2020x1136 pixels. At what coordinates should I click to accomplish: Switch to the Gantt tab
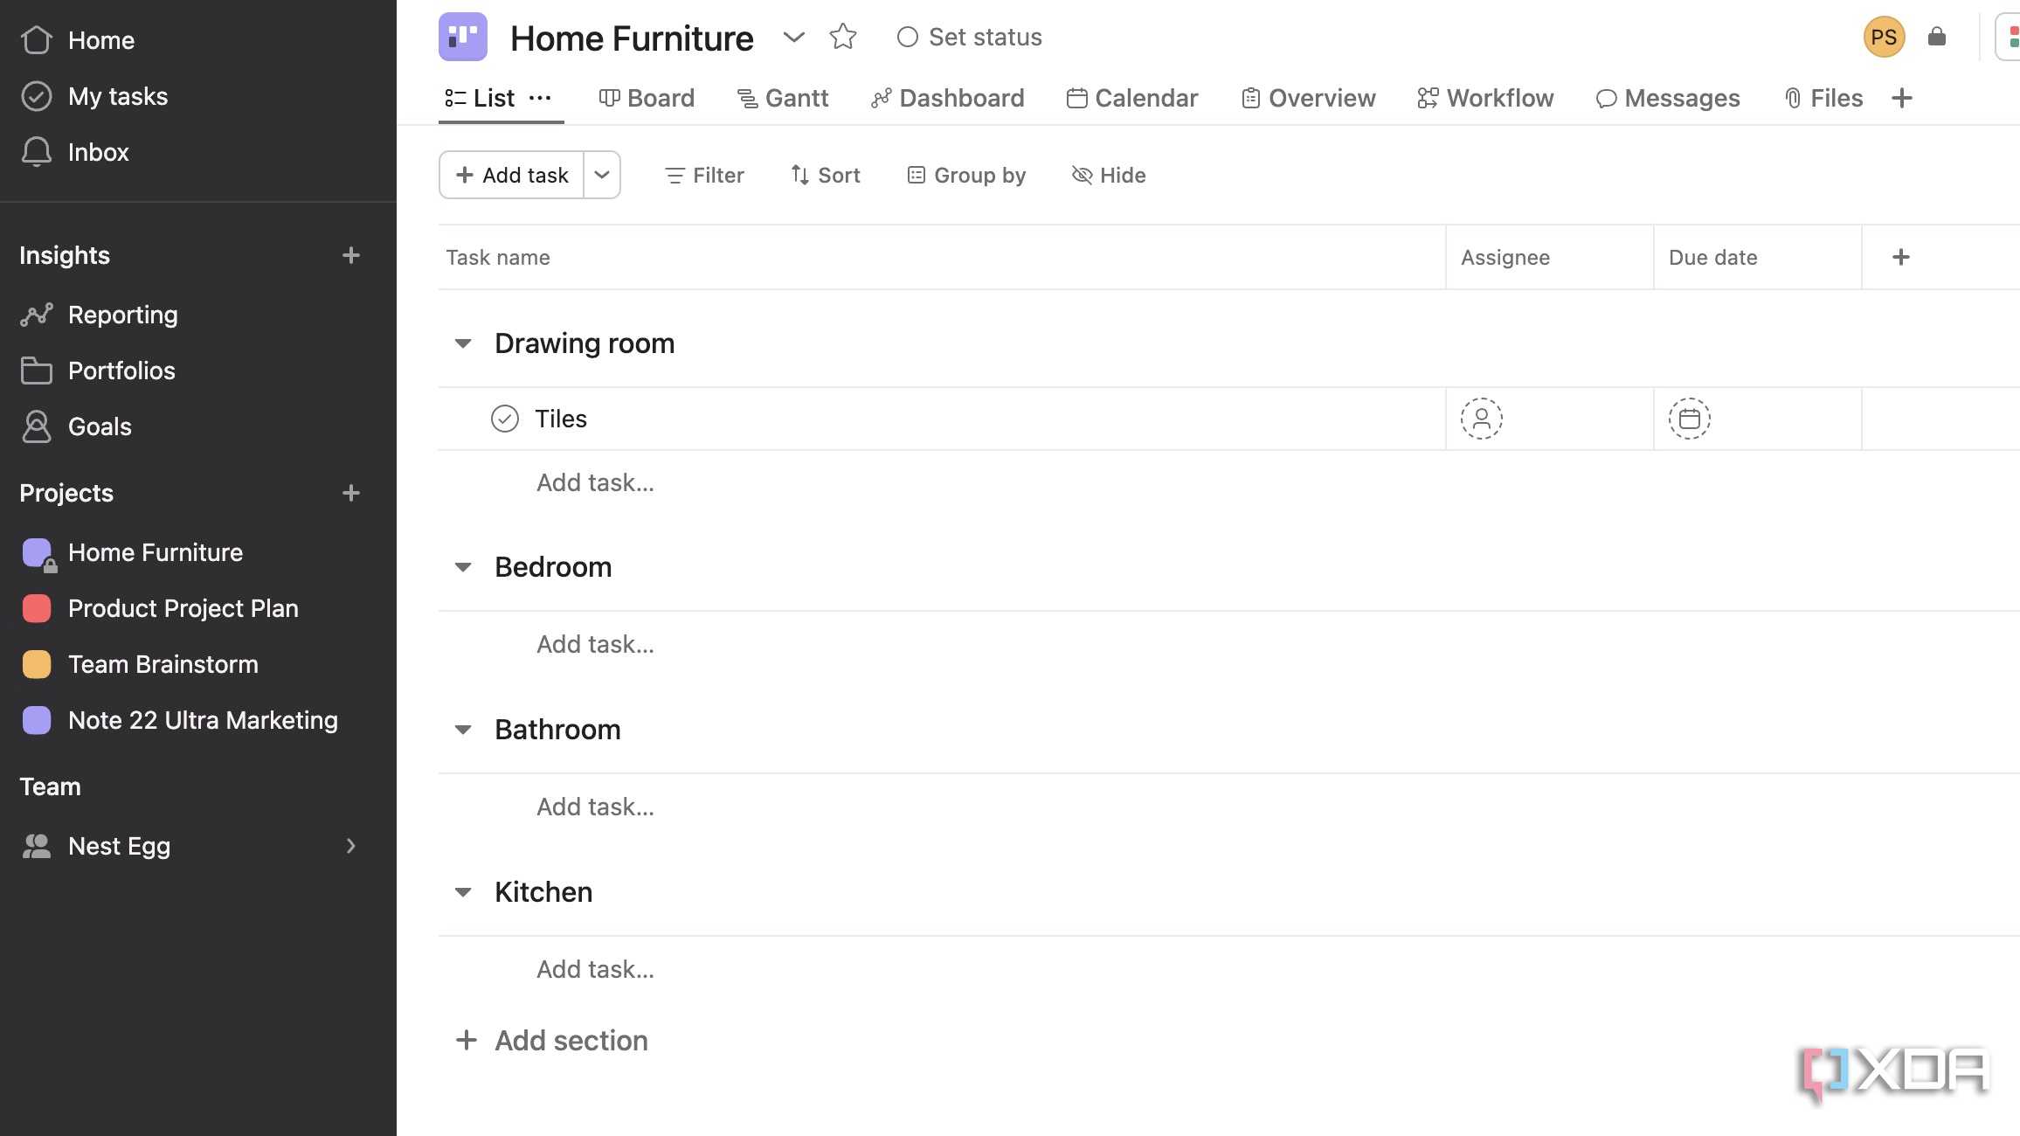coord(783,98)
